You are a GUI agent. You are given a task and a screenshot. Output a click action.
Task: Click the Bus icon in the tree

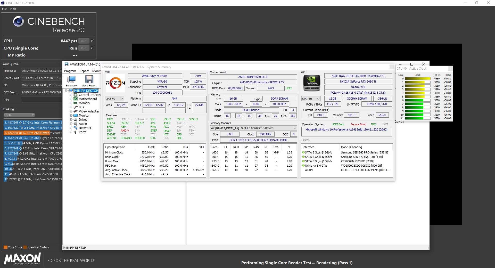click(76, 107)
